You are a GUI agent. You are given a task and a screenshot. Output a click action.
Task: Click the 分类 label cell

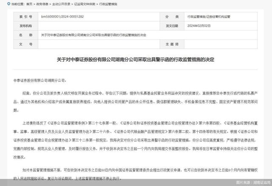click(172, 17)
